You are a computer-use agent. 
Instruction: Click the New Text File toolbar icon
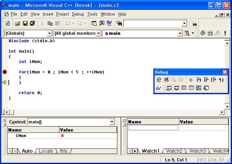coord(7,23)
